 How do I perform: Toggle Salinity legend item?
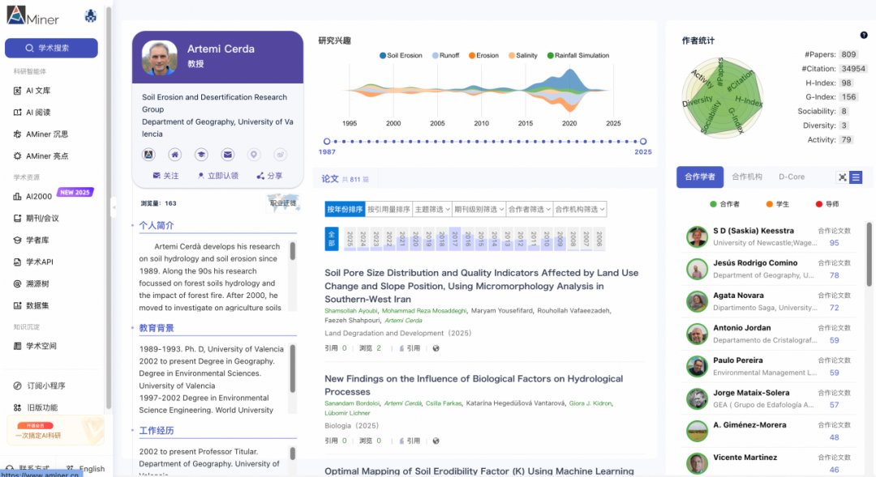[x=523, y=55]
